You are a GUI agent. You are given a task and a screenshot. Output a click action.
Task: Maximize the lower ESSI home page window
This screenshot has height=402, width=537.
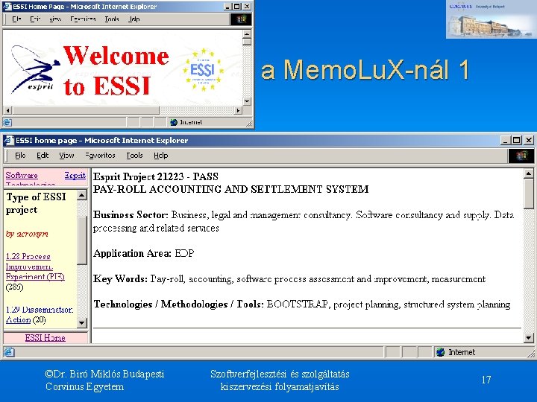516,140
